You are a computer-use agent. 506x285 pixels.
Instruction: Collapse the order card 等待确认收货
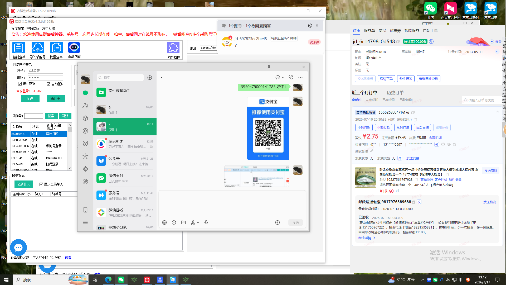[498, 112]
